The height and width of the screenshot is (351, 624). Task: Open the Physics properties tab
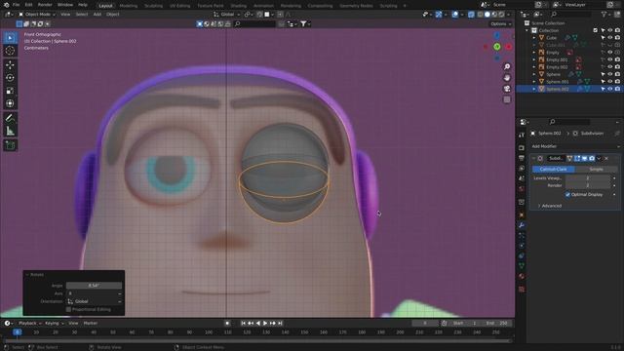pos(522,246)
